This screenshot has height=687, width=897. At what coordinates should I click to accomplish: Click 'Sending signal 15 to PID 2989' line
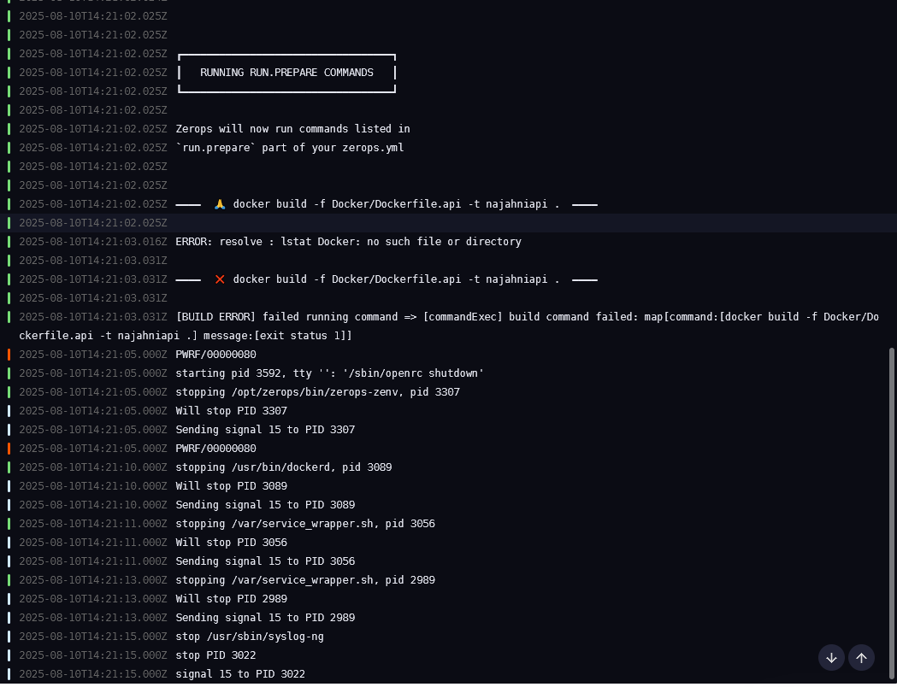[x=265, y=618]
